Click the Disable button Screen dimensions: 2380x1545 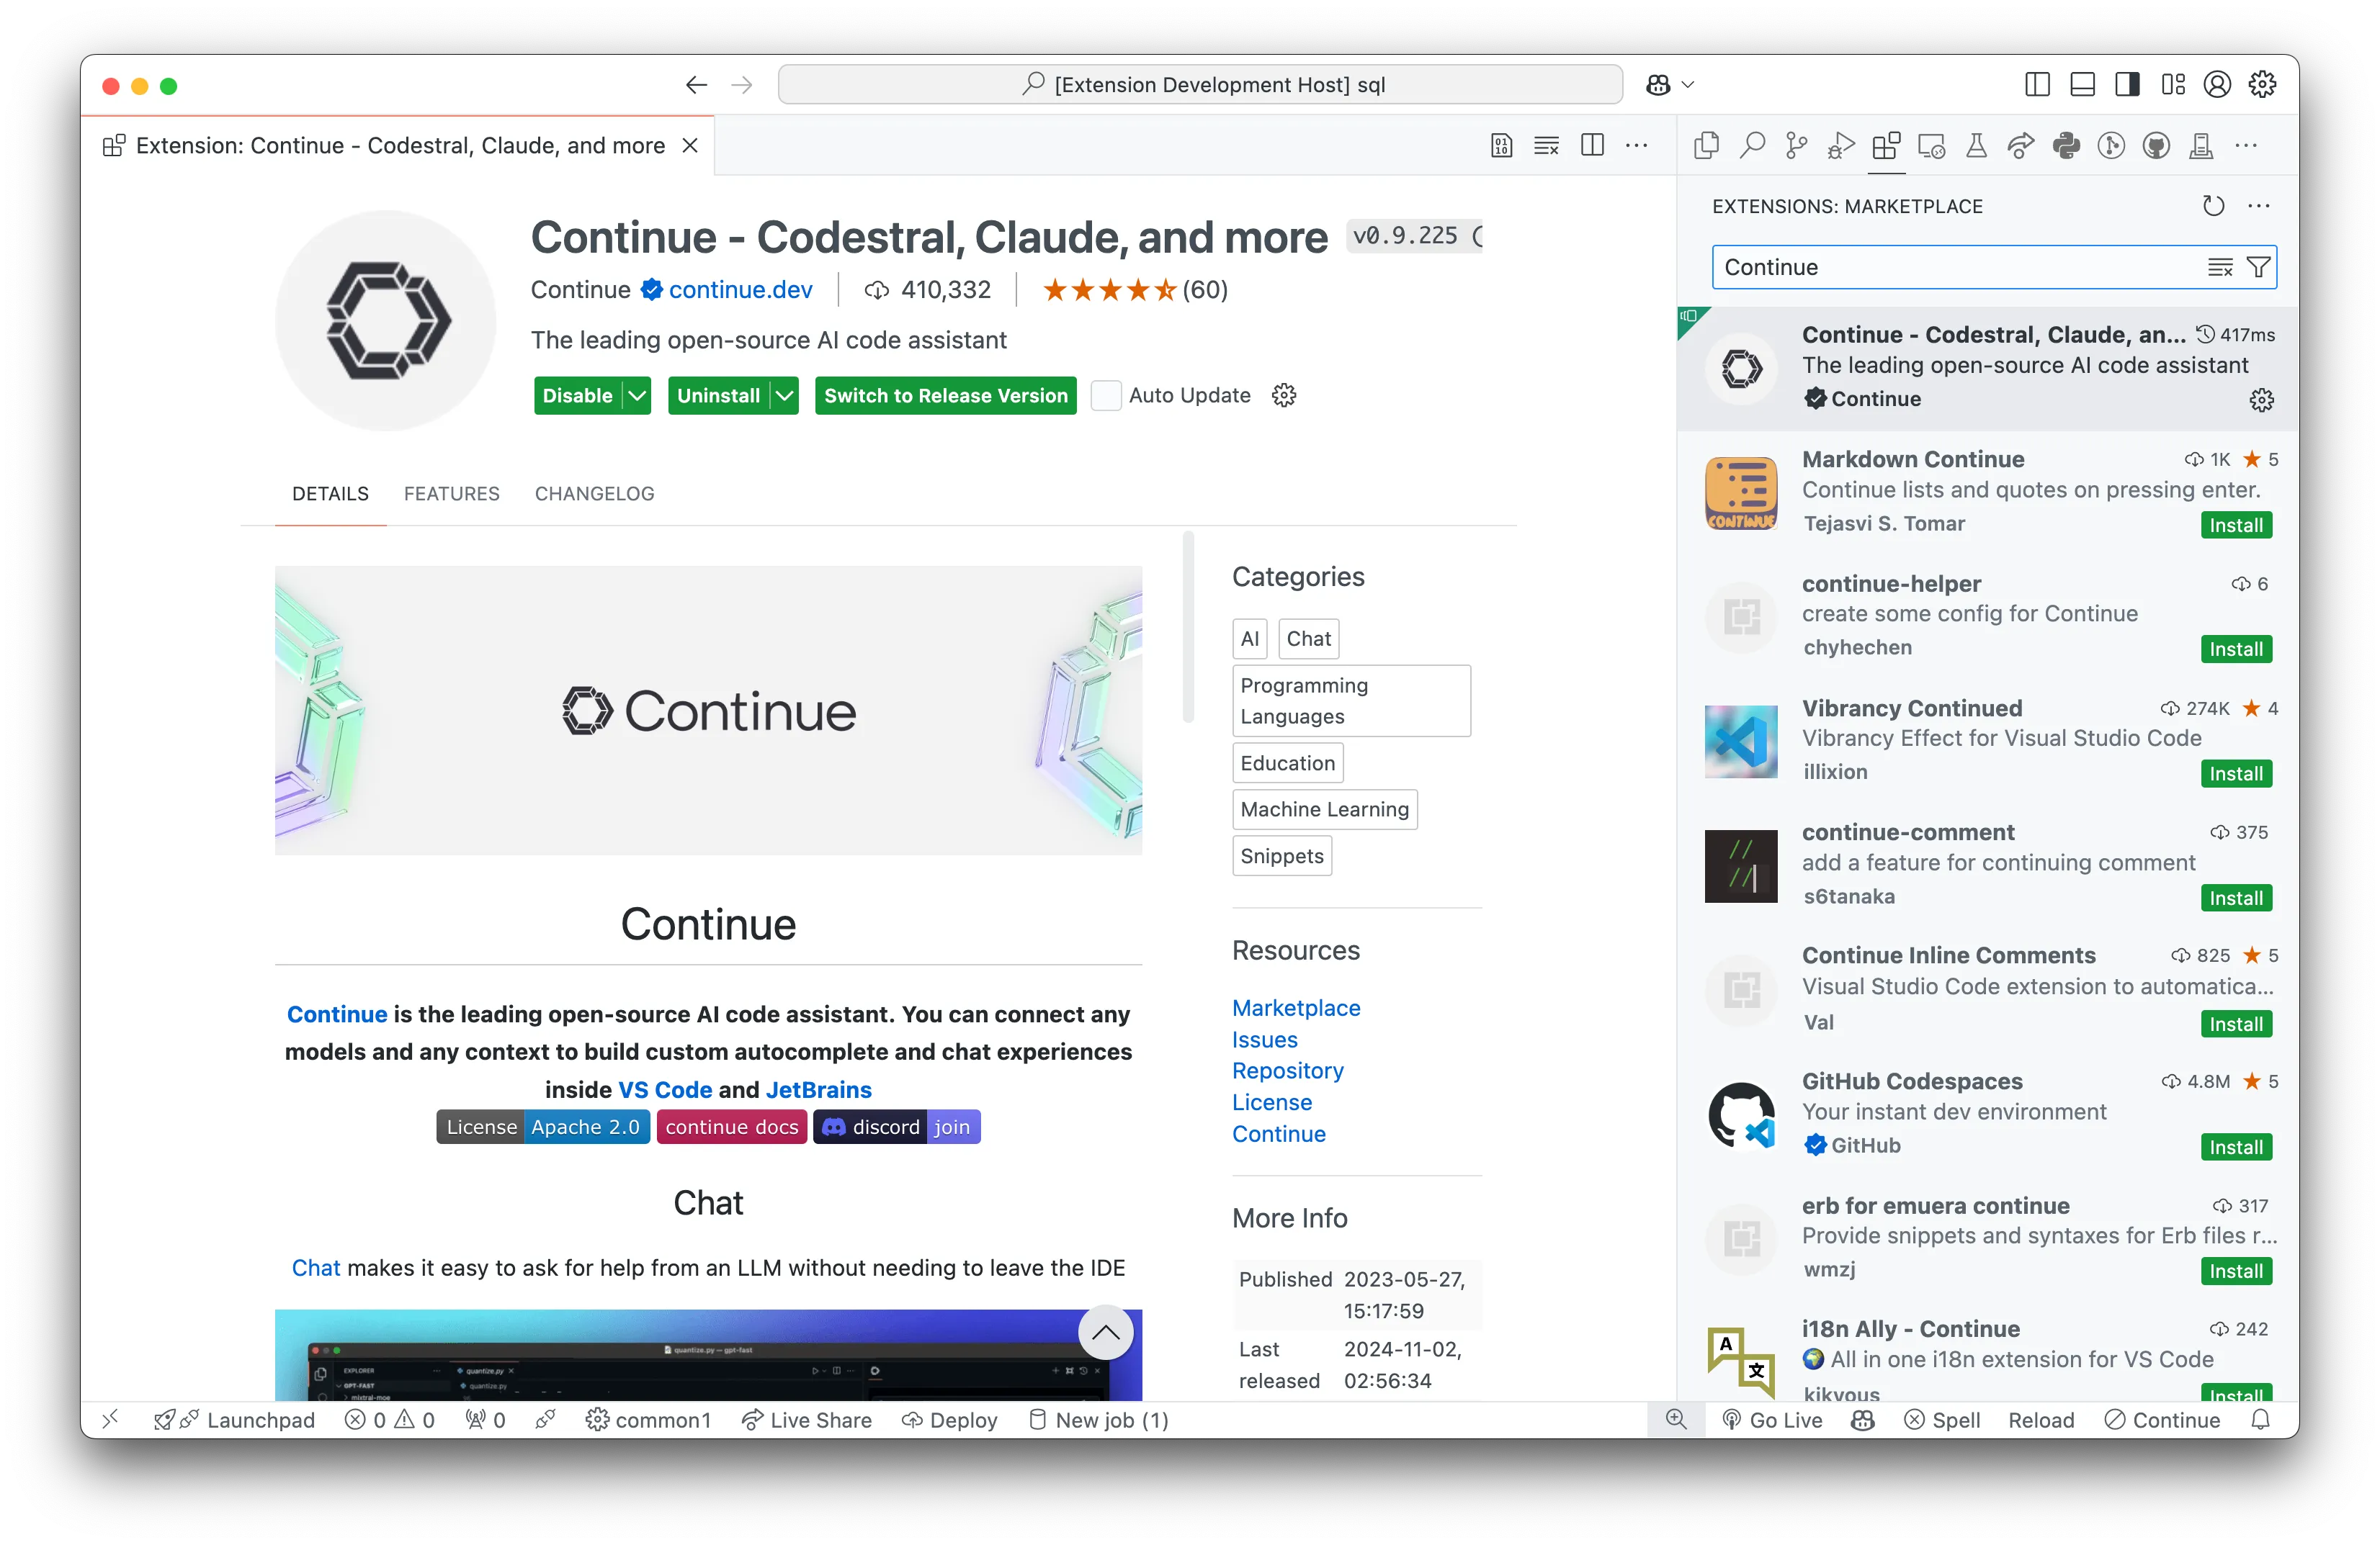tap(577, 395)
